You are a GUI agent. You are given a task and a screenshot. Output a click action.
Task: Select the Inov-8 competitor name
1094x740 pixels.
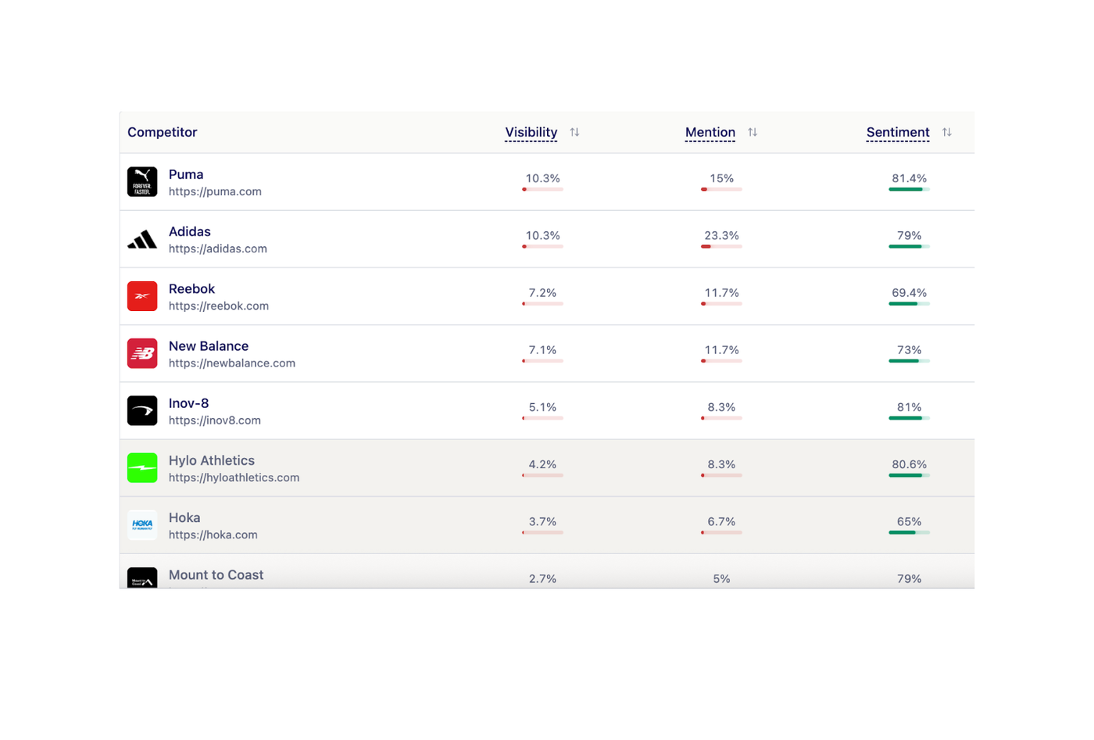189,403
